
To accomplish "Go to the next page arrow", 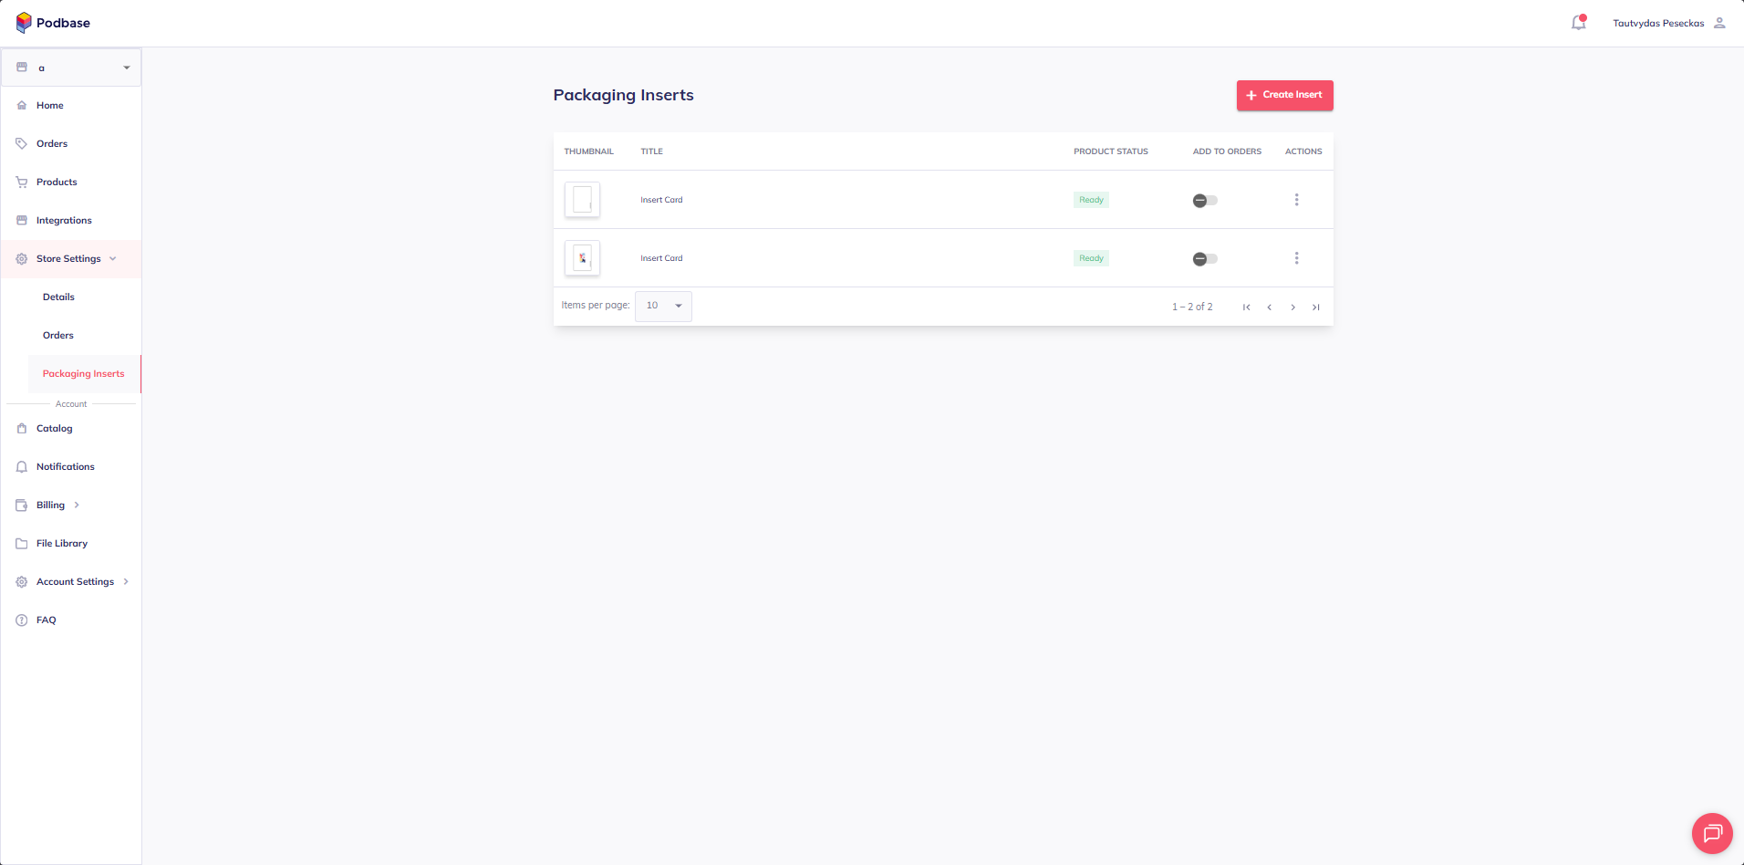I will (x=1292, y=307).
